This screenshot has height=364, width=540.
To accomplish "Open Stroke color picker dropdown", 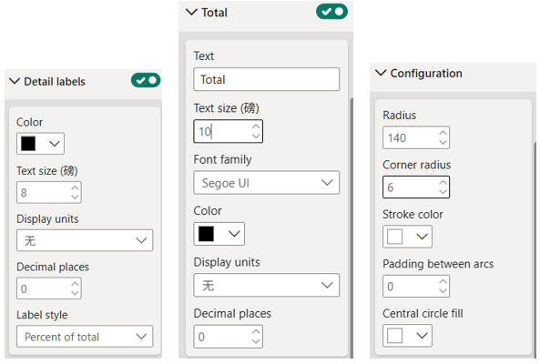I will coord(407,237).
